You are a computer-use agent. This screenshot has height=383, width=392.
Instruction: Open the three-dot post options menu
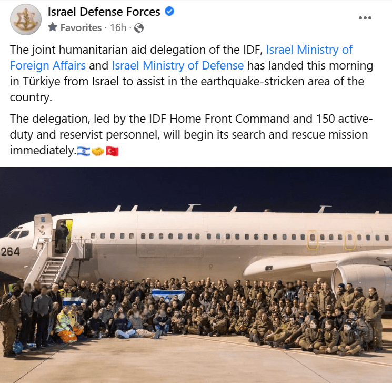(365, 18)
